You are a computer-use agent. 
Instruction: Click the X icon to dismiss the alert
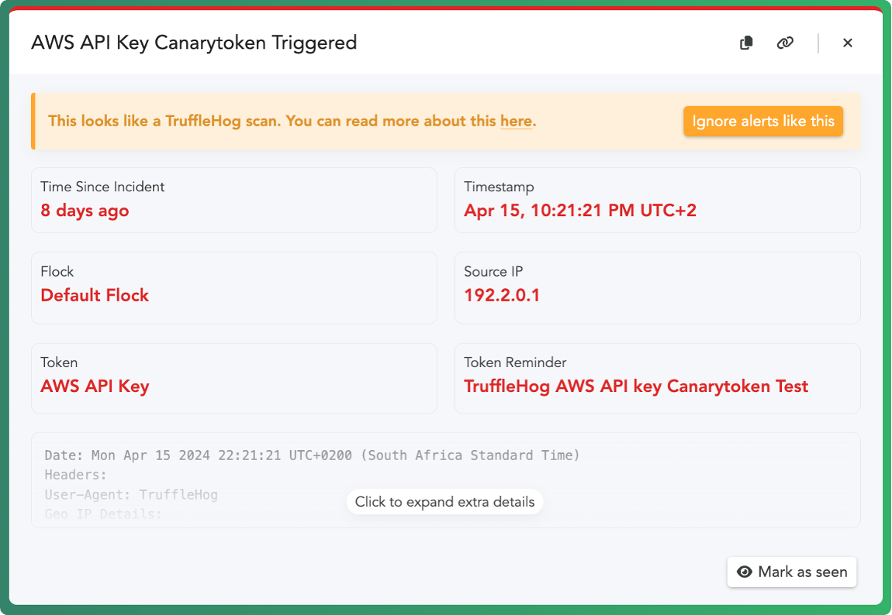click(847, 43)
